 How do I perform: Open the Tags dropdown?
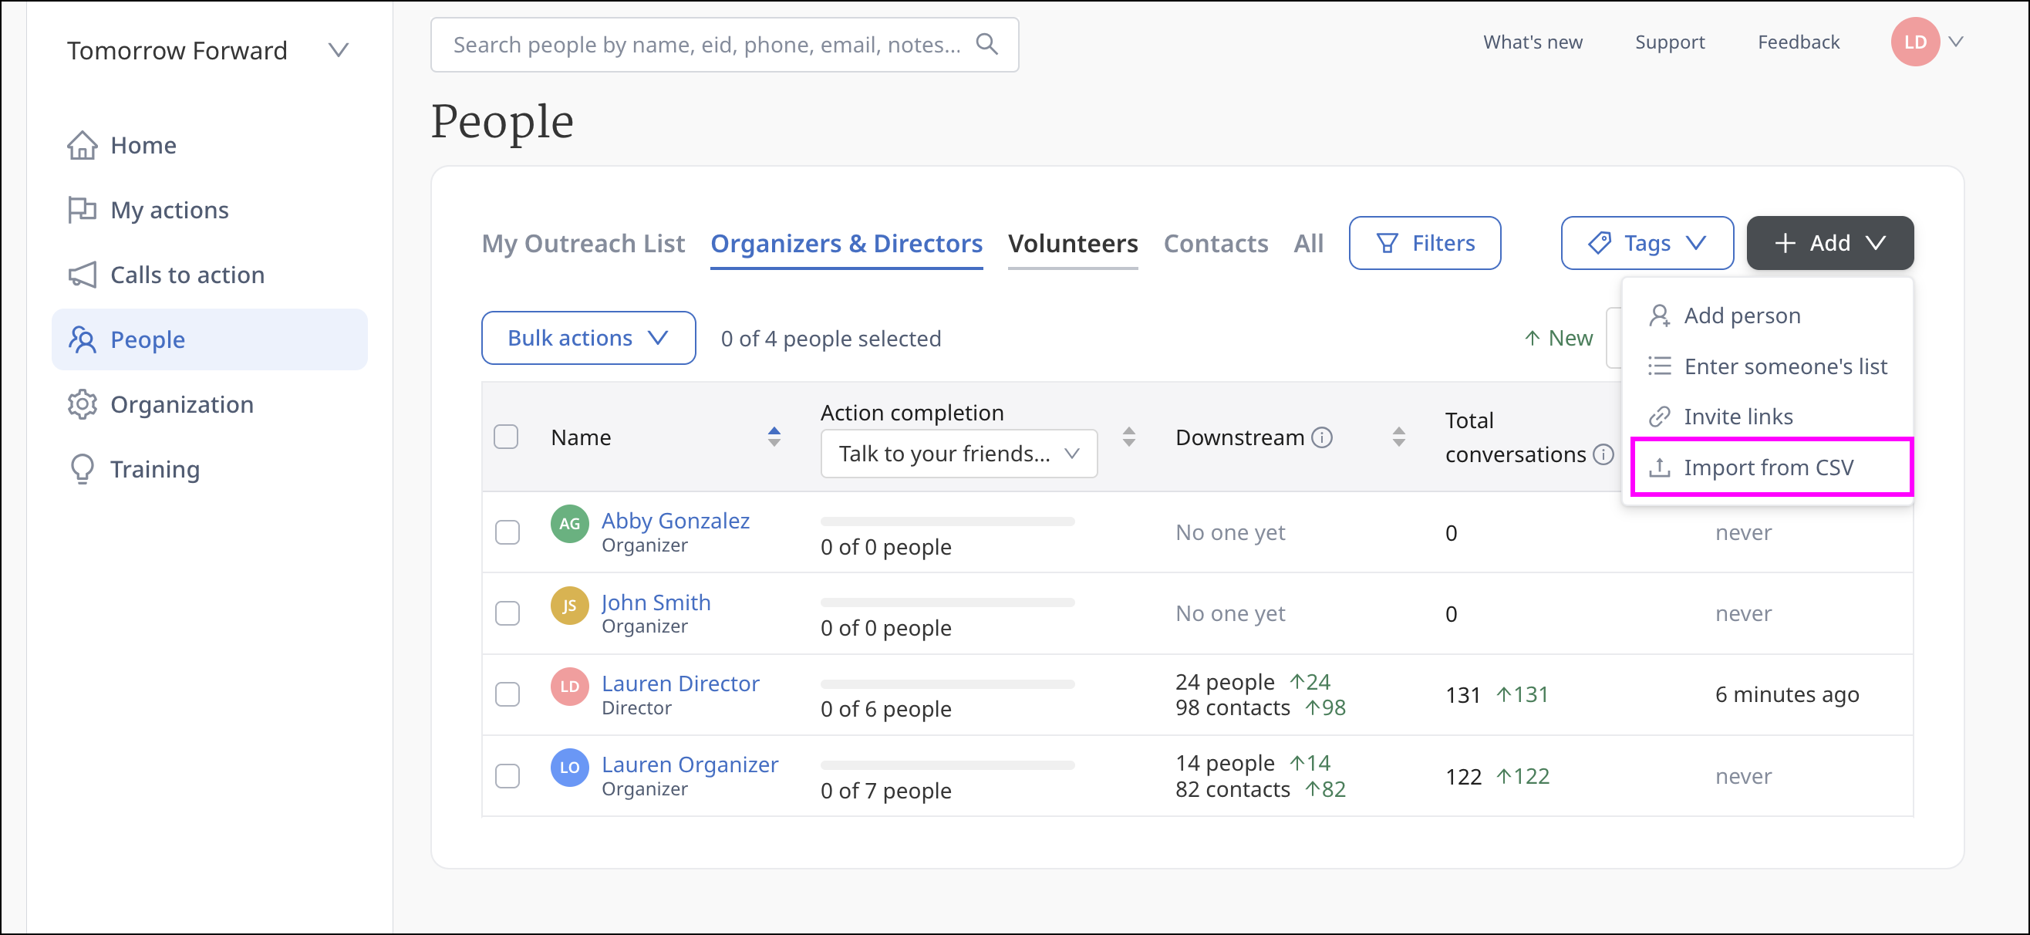pyautogui.click(x=1646, y=243)
